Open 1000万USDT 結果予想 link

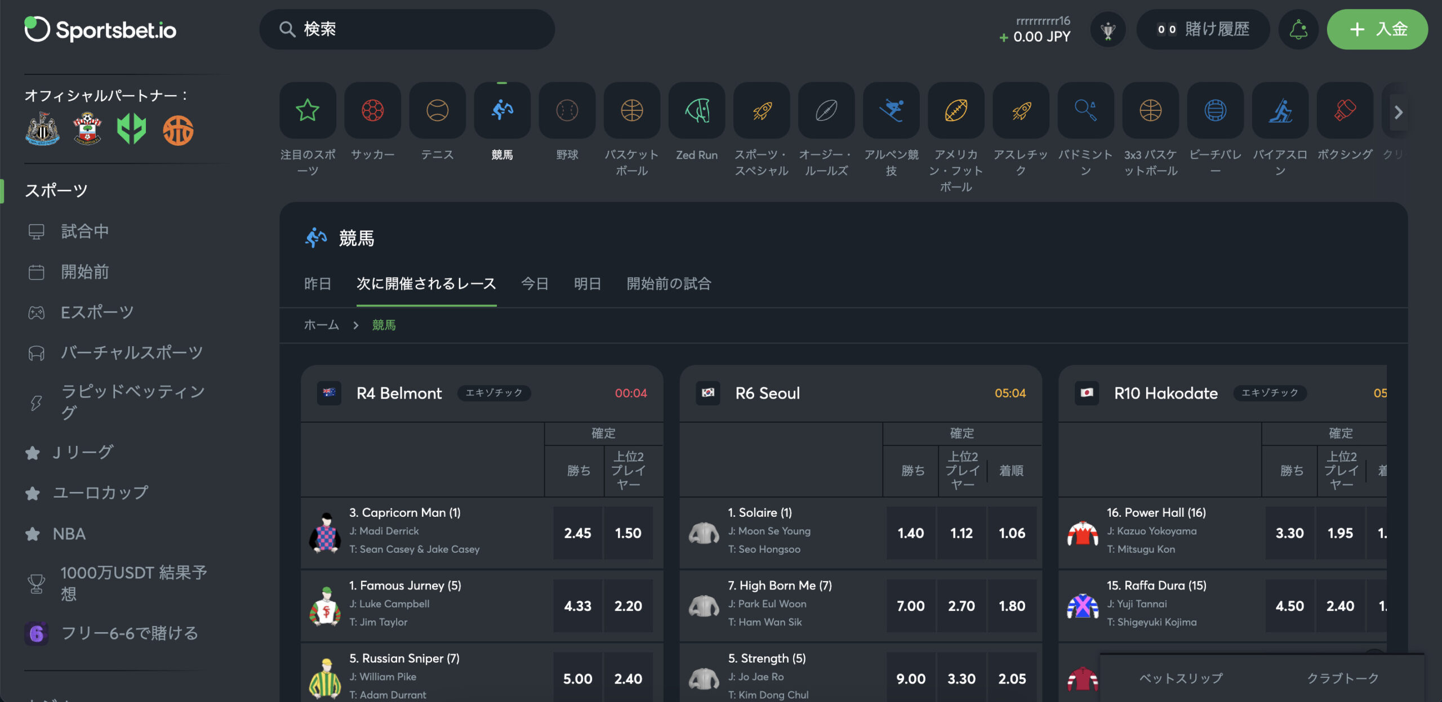coord(133,583)
